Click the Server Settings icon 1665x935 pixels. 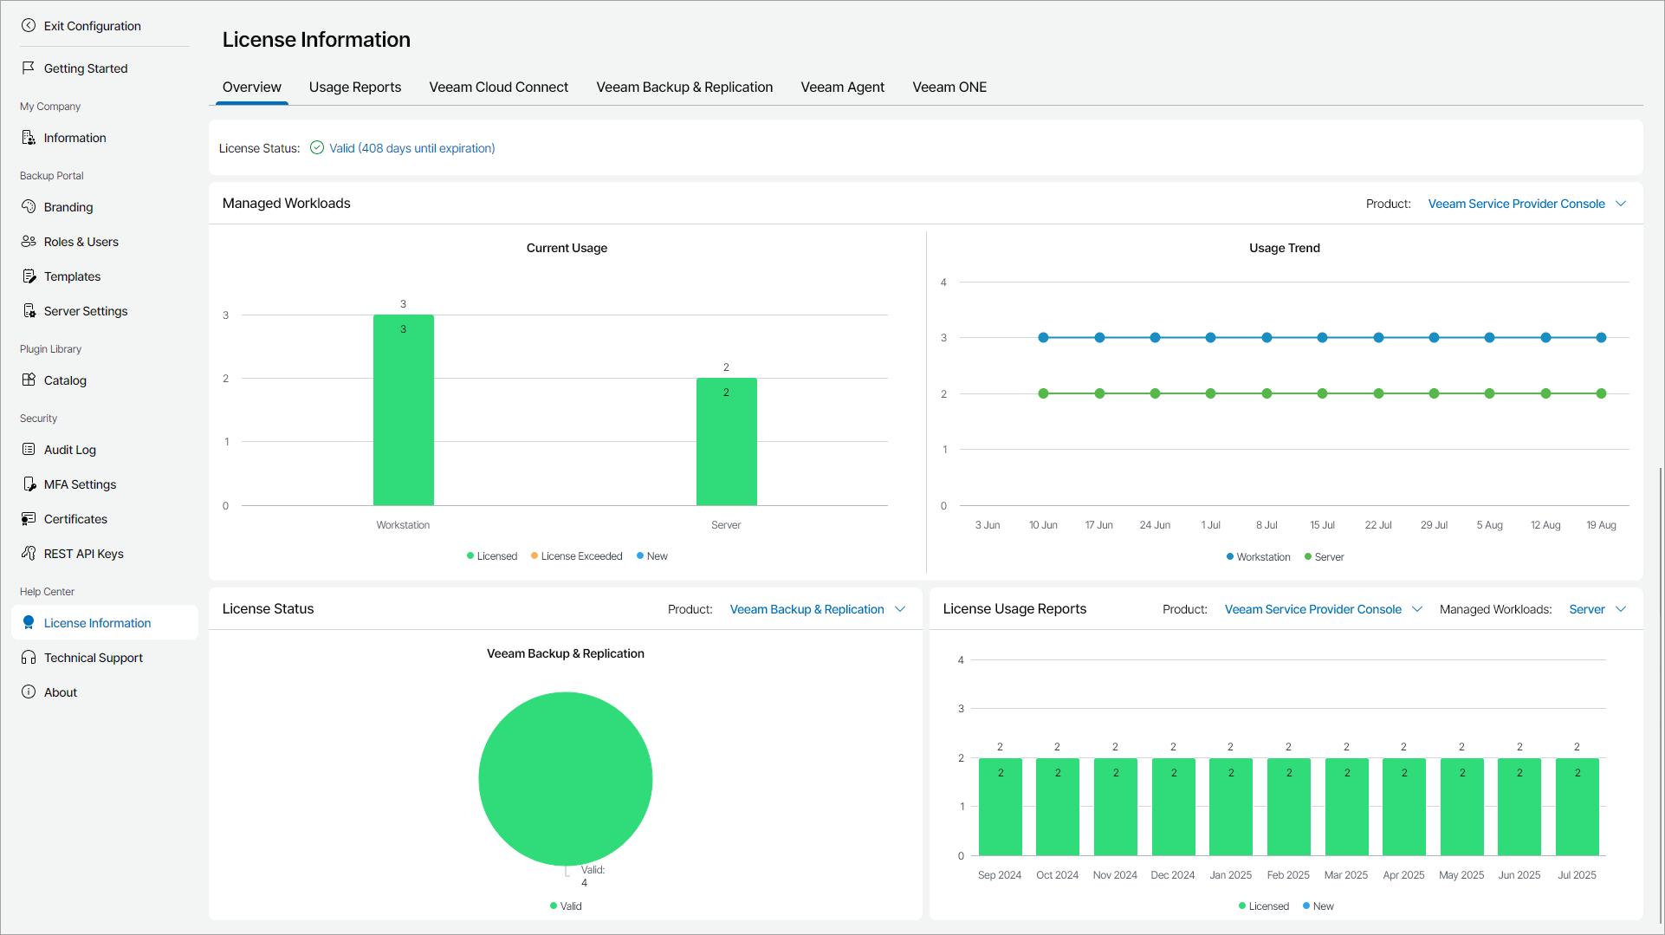click(x=29, y=311)
